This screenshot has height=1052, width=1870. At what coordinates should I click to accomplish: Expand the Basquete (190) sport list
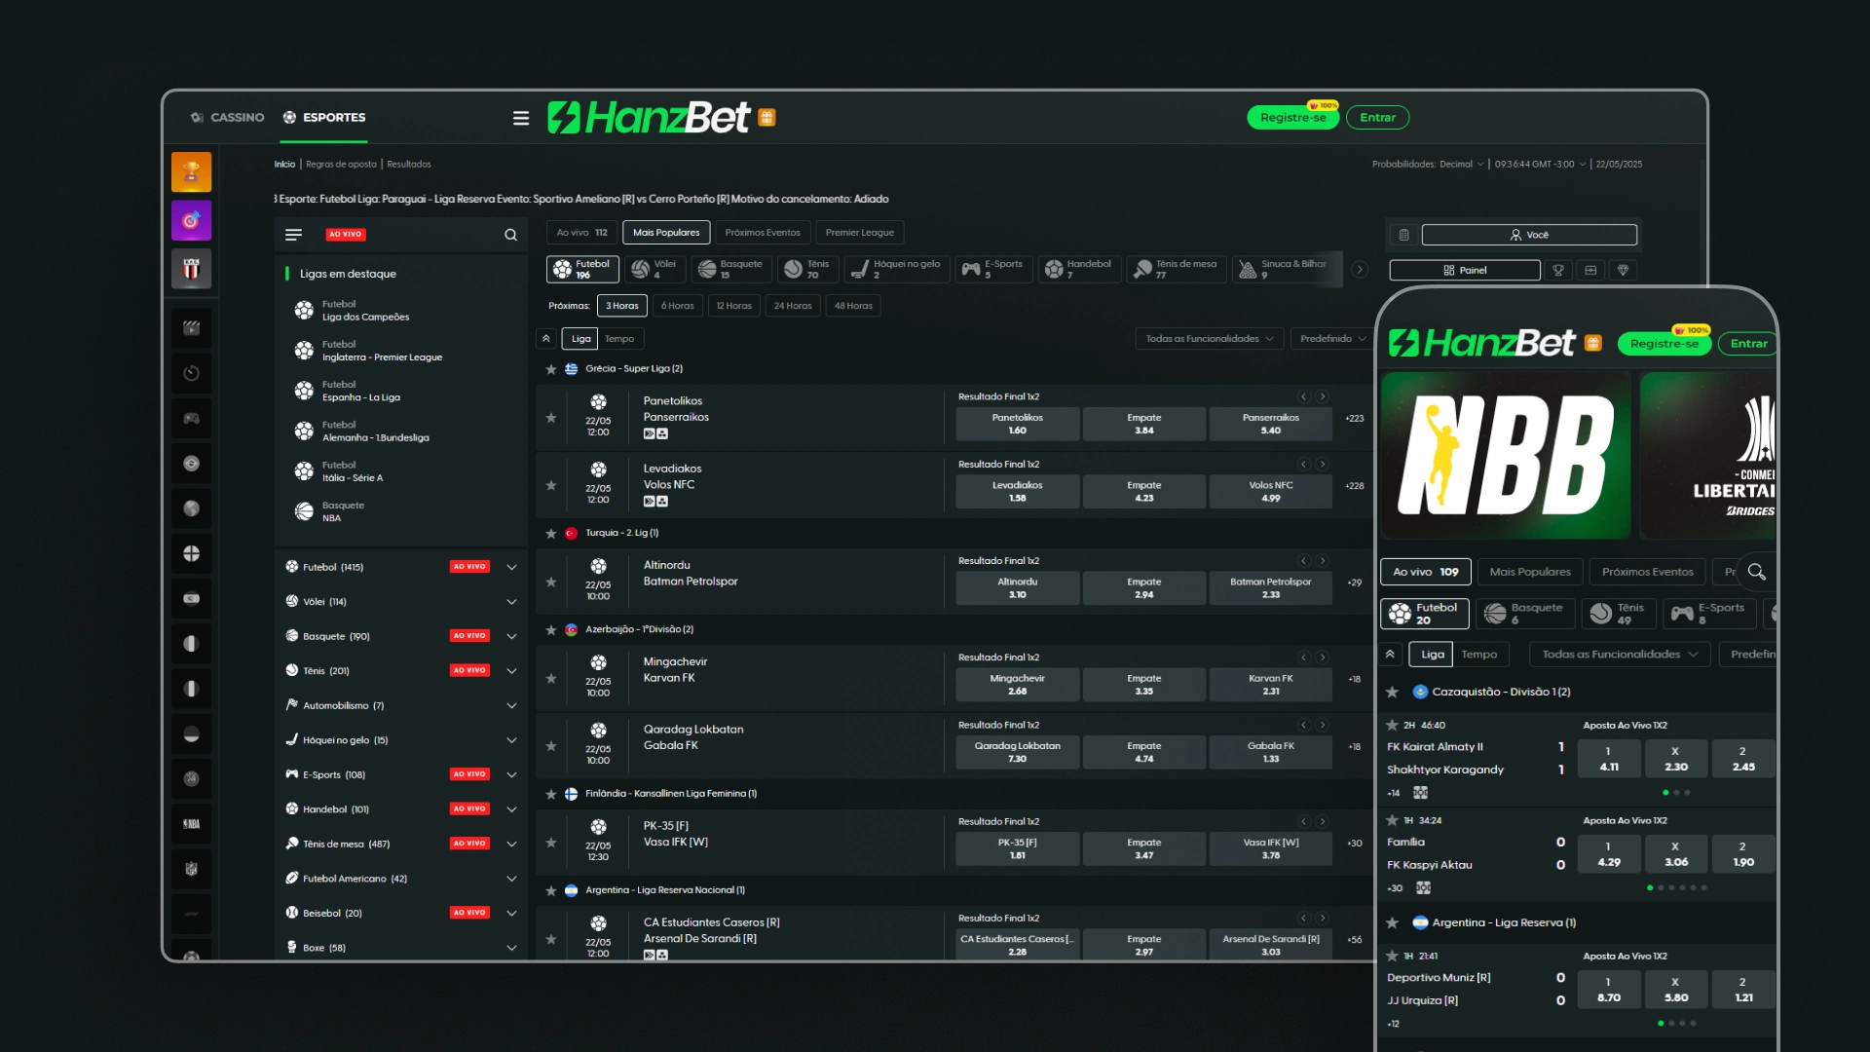tap(511, 636)
